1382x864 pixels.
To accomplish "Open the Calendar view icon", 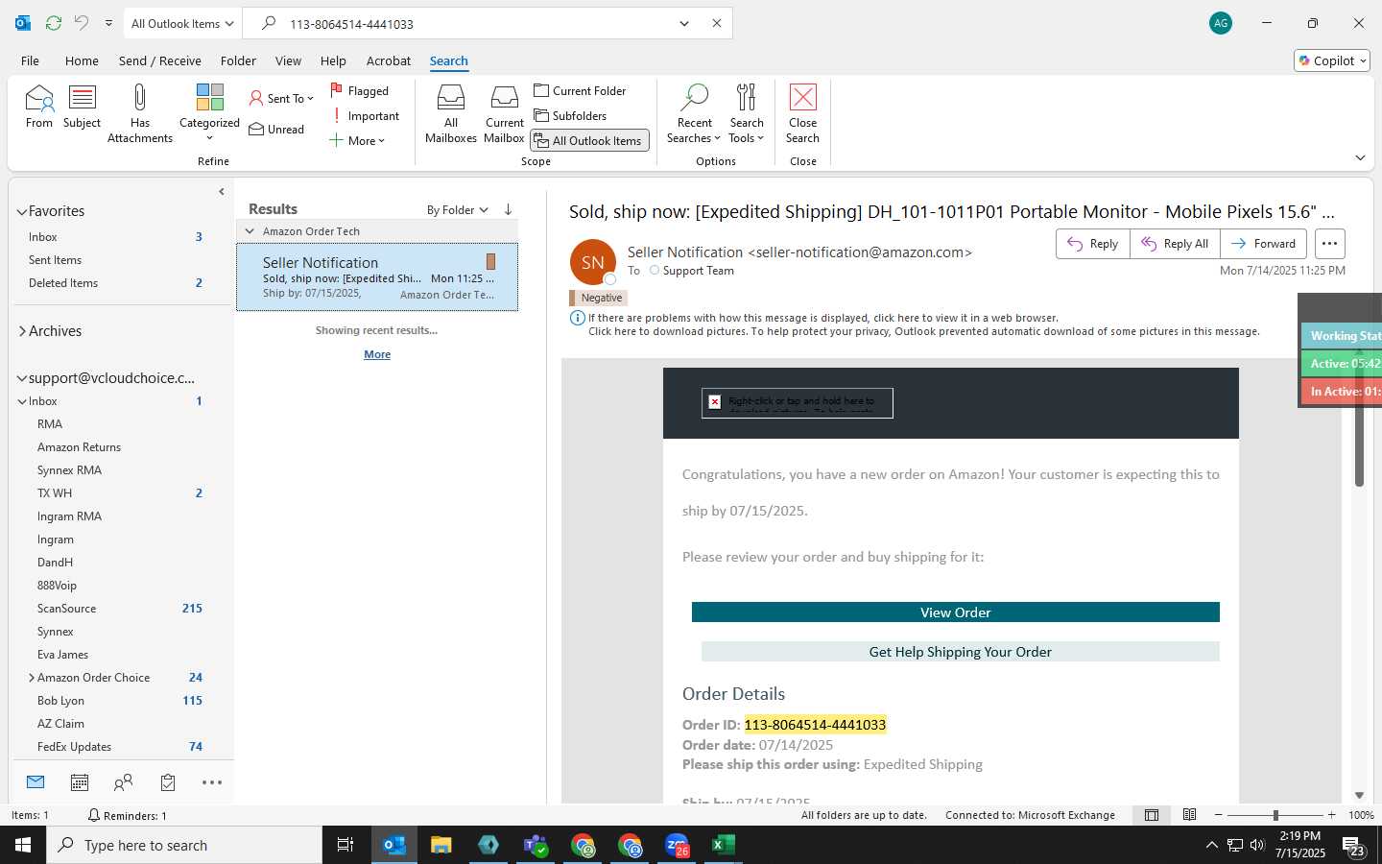I will (80, 782).
